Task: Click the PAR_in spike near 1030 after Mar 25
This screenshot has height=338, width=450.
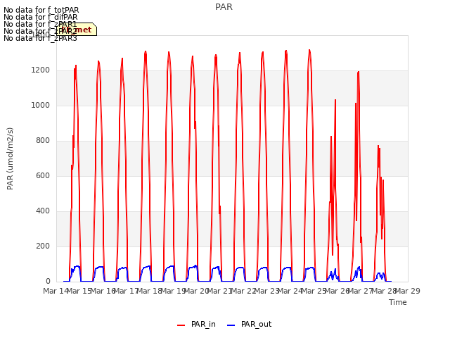Action: (335, 100)
